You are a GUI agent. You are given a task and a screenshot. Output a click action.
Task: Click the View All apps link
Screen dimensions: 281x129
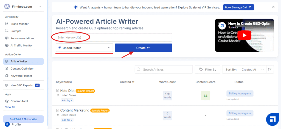[10, 107]
